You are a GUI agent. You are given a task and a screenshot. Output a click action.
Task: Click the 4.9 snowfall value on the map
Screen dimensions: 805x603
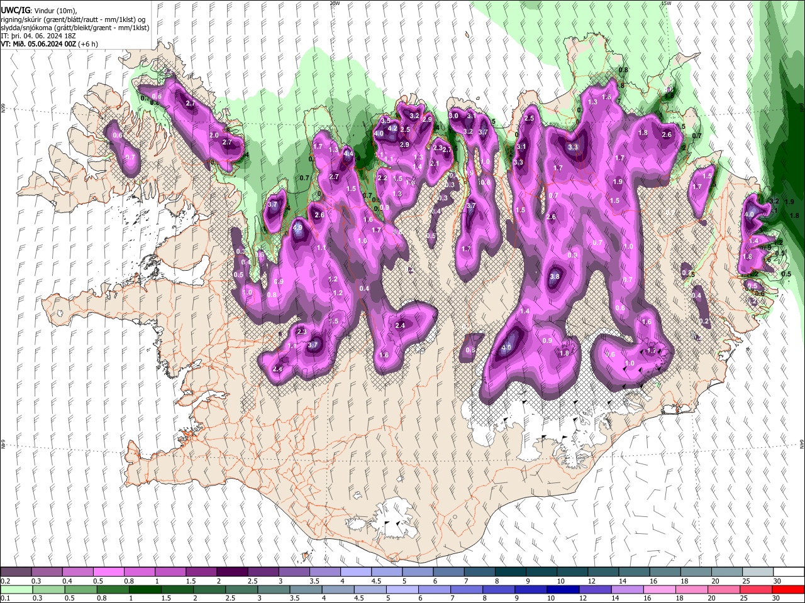(298, 227)
